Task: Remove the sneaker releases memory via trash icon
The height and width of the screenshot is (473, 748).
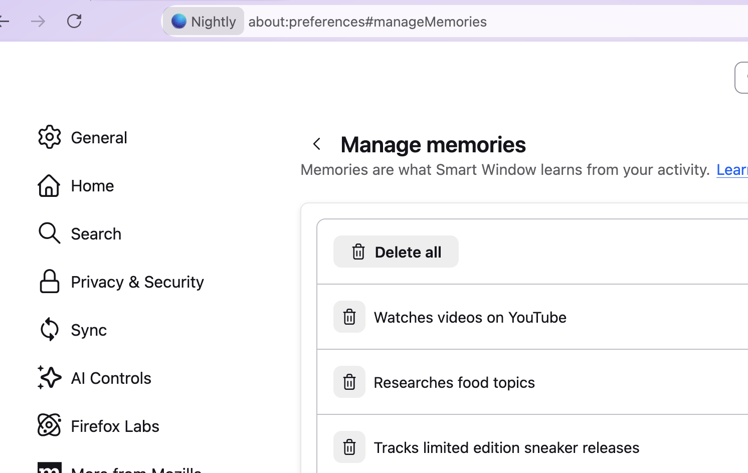Action: [x=349, y=447]
